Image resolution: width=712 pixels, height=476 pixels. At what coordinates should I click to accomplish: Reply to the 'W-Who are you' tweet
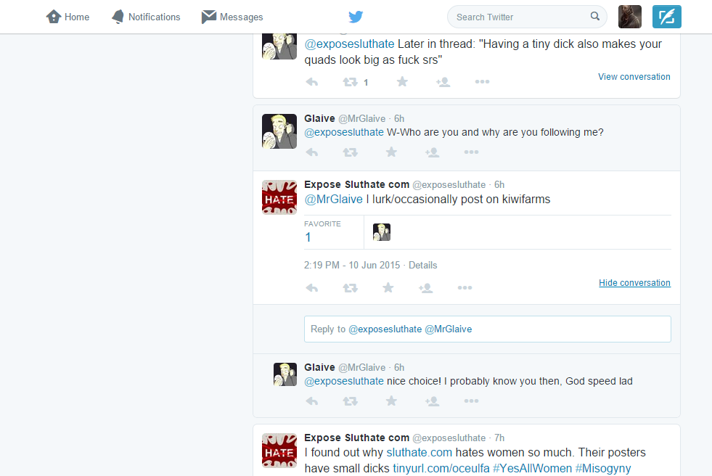coord(312,152)
